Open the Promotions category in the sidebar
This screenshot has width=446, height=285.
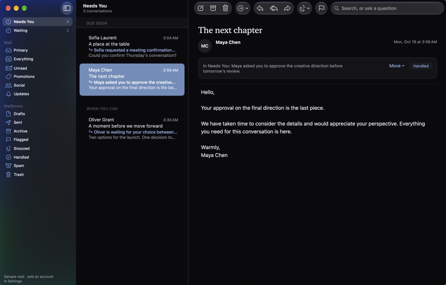point(38,76)
